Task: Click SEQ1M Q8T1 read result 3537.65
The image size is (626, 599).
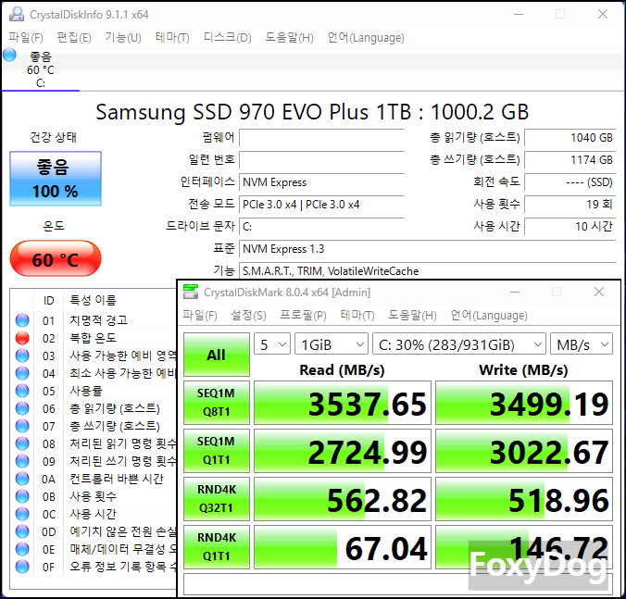Action: [343, 403]
